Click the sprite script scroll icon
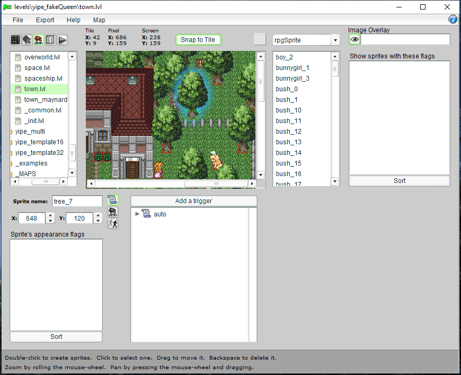461x375 pixels. coord(112,200)
